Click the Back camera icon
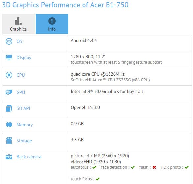Viewport: 193px width, 184px height. 9,157
